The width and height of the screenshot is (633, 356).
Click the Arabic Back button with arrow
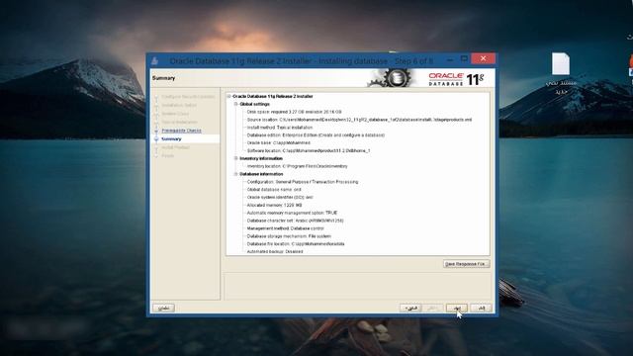pos(410,308)
